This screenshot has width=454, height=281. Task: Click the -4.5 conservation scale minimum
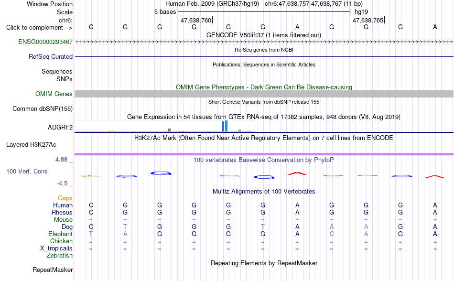pos(62,184)
